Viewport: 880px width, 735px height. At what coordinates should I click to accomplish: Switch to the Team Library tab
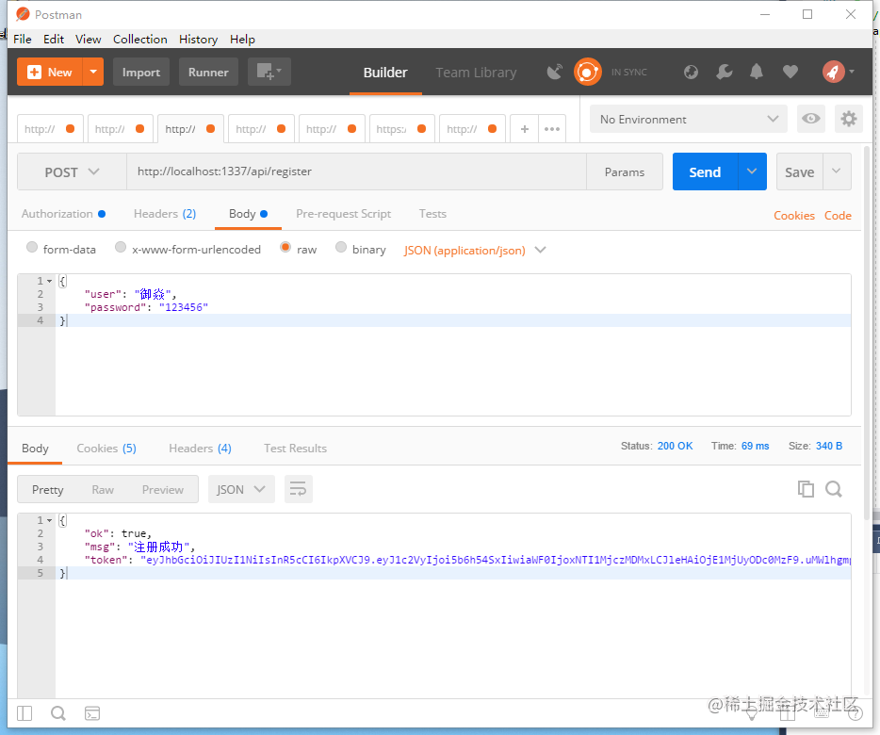click(x=476, y=73)
